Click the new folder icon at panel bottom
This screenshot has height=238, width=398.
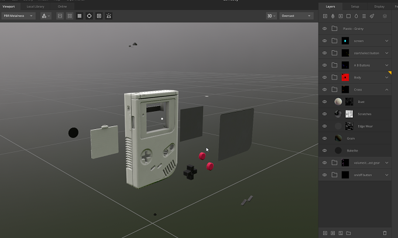click(x=348, y=233)
